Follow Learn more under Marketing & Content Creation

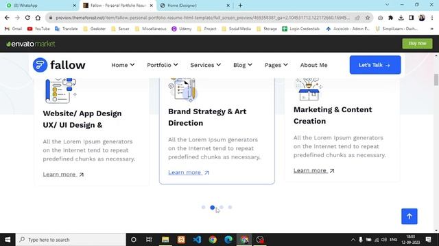pyautogui.click(x=314, y=170)
